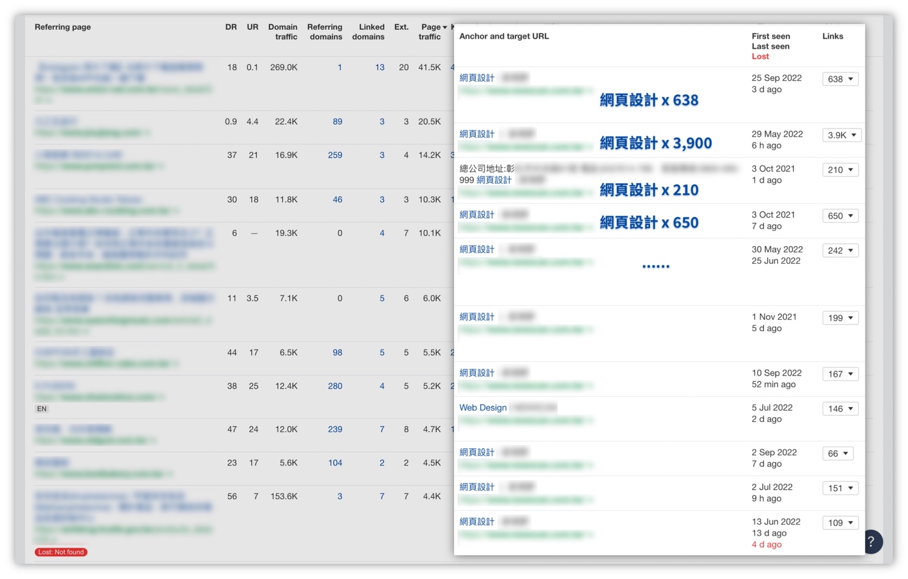
Task: Open the 650 links dropdown
Action: coord(840,216)
